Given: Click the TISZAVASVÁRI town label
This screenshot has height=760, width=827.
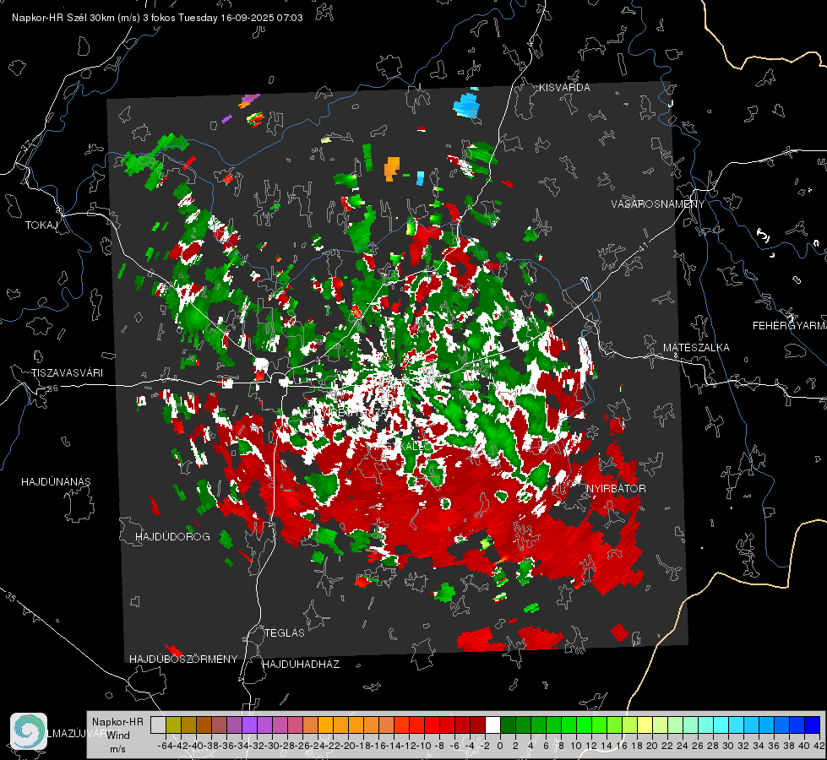Looking at the screenshot, I should 67,373.
